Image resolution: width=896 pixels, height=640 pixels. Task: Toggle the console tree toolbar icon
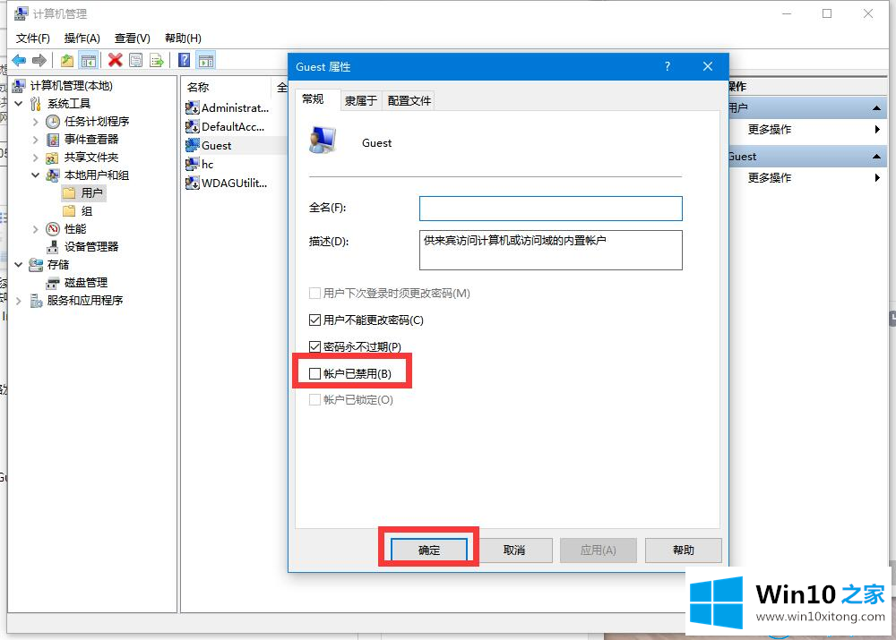pos(89,60)
